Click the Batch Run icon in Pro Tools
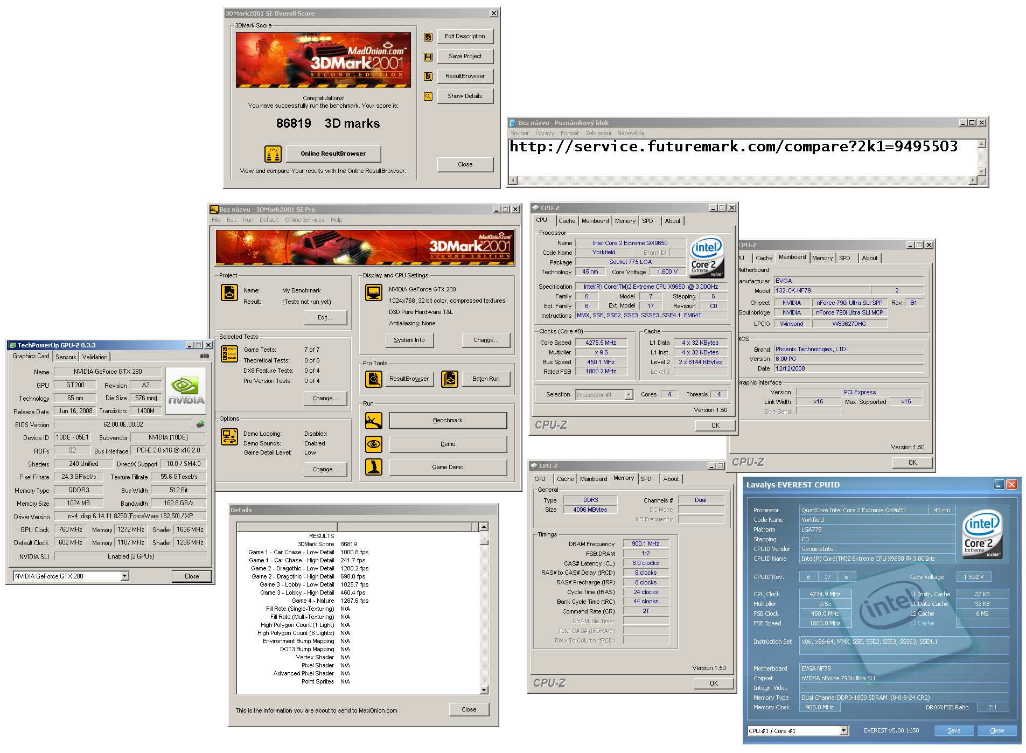Image resolution: width=1026 pixels, height=753 pixels. [450, 379]
